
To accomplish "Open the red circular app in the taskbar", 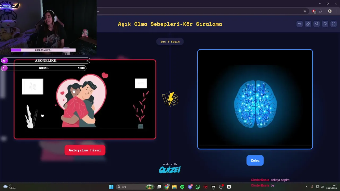I will click(x=206, y=187).
